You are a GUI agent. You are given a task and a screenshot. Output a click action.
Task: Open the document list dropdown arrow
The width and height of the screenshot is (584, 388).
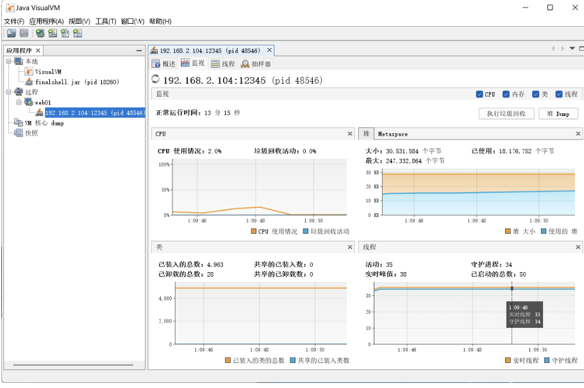click(572, 49)
